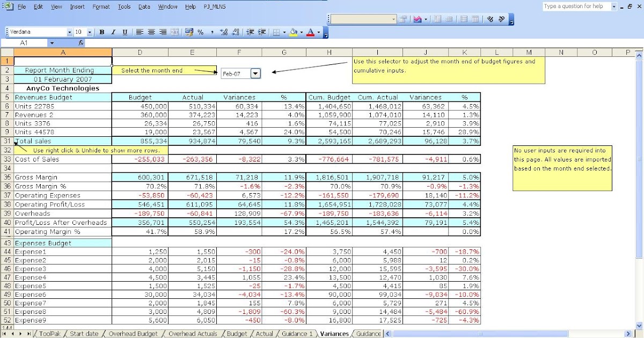Click the Increase Indent icon
The image size is (644, 338).
(262, 32)
